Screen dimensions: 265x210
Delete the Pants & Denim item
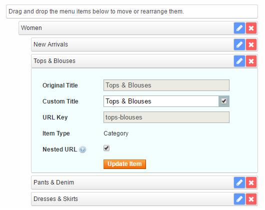[x=251, y=182]
